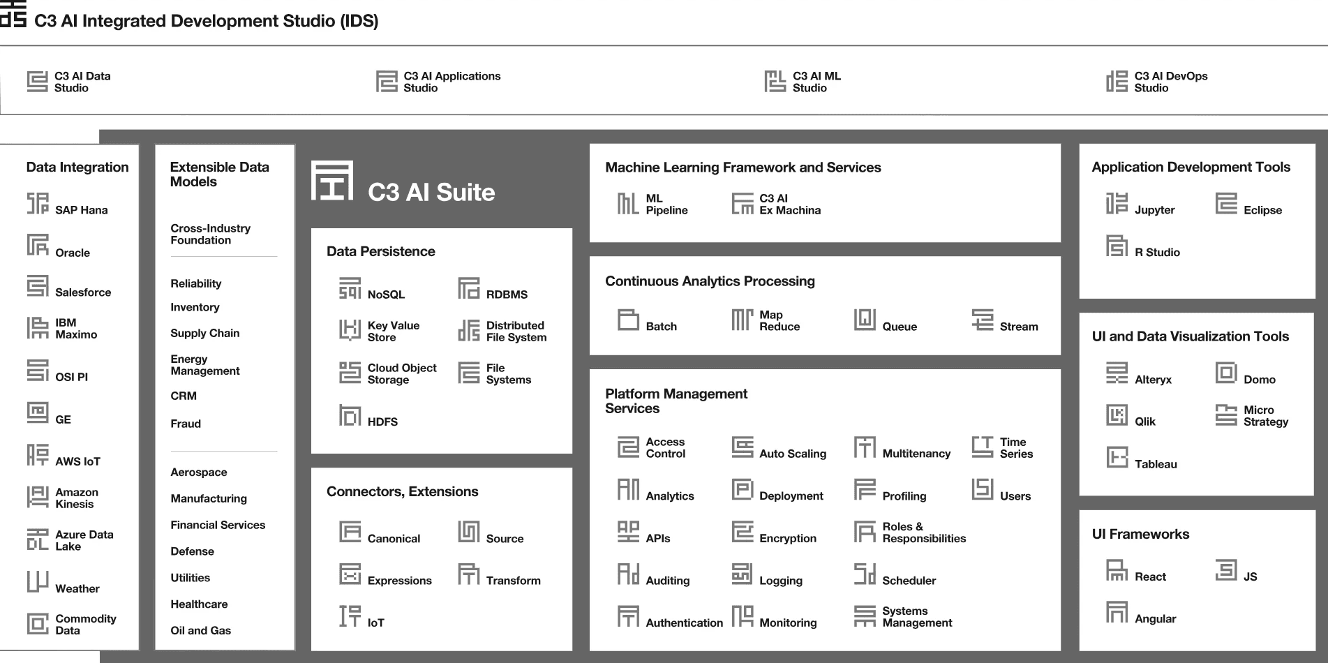The image size is (1328, 663).
Task: Click the C3 AI DevOps Studio icon
Action: pos(1117,82)
